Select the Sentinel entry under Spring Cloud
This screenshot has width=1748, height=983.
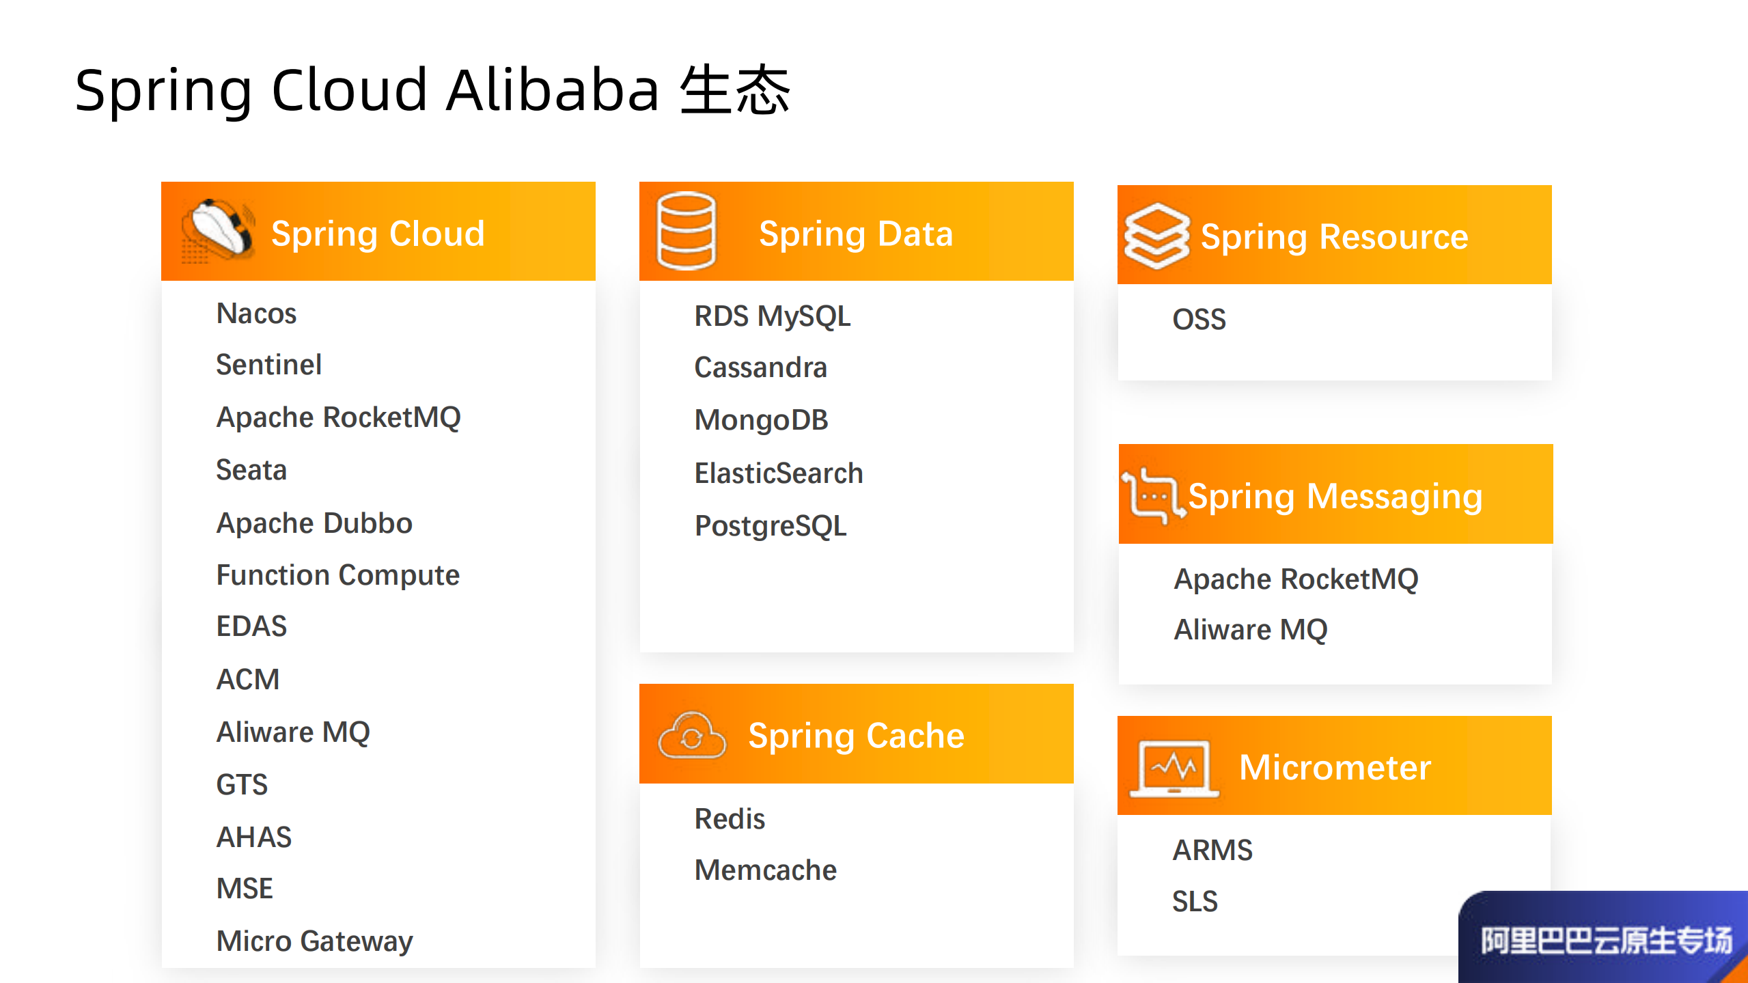coord(268,364)
